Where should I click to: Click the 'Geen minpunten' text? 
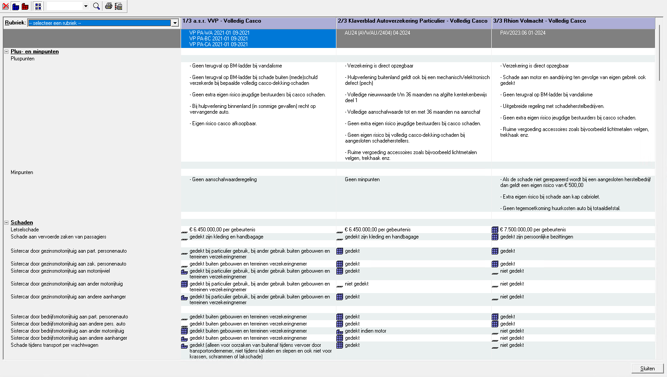pyautogui.click(x=362, y=179)
